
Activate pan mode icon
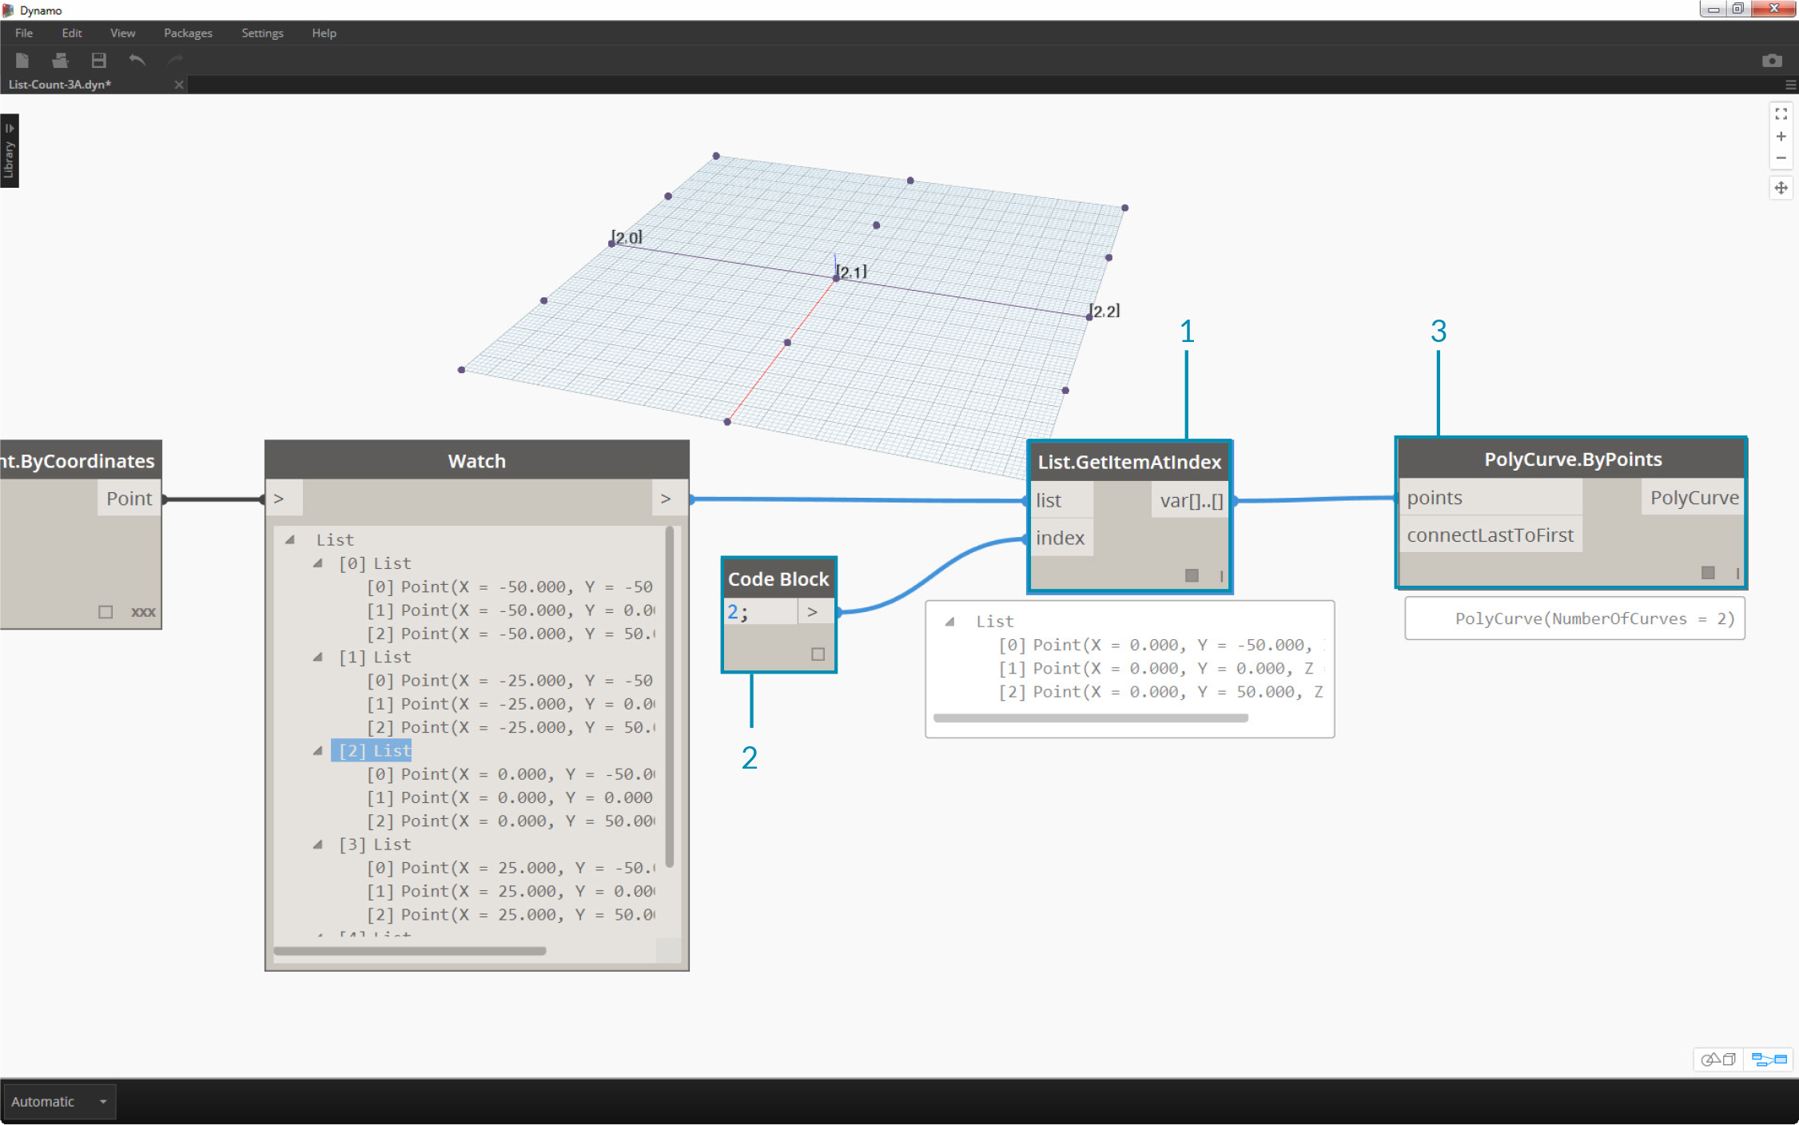click(1781, 188)
